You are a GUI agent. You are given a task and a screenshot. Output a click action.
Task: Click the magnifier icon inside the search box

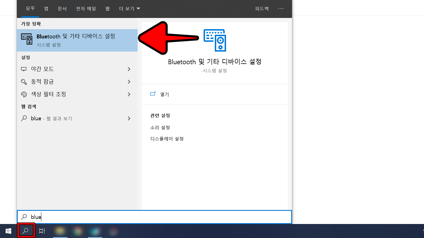pos(24,217)
